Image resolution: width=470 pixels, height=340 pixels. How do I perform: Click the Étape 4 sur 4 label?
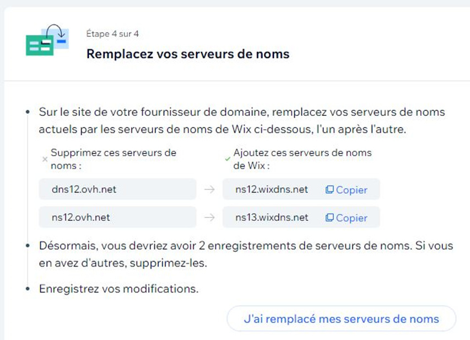(112, 34)
